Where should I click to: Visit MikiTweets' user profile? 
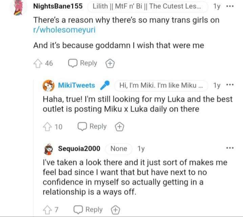[76, 85]
